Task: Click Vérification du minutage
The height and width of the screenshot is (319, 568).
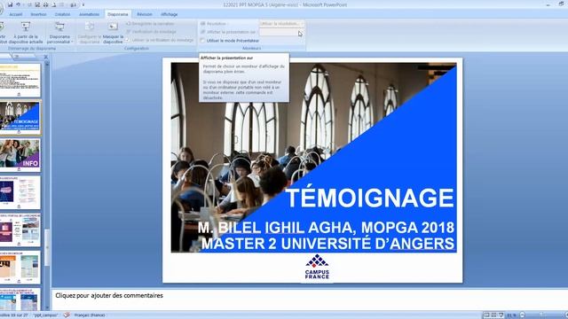Action: pos(151,32)
